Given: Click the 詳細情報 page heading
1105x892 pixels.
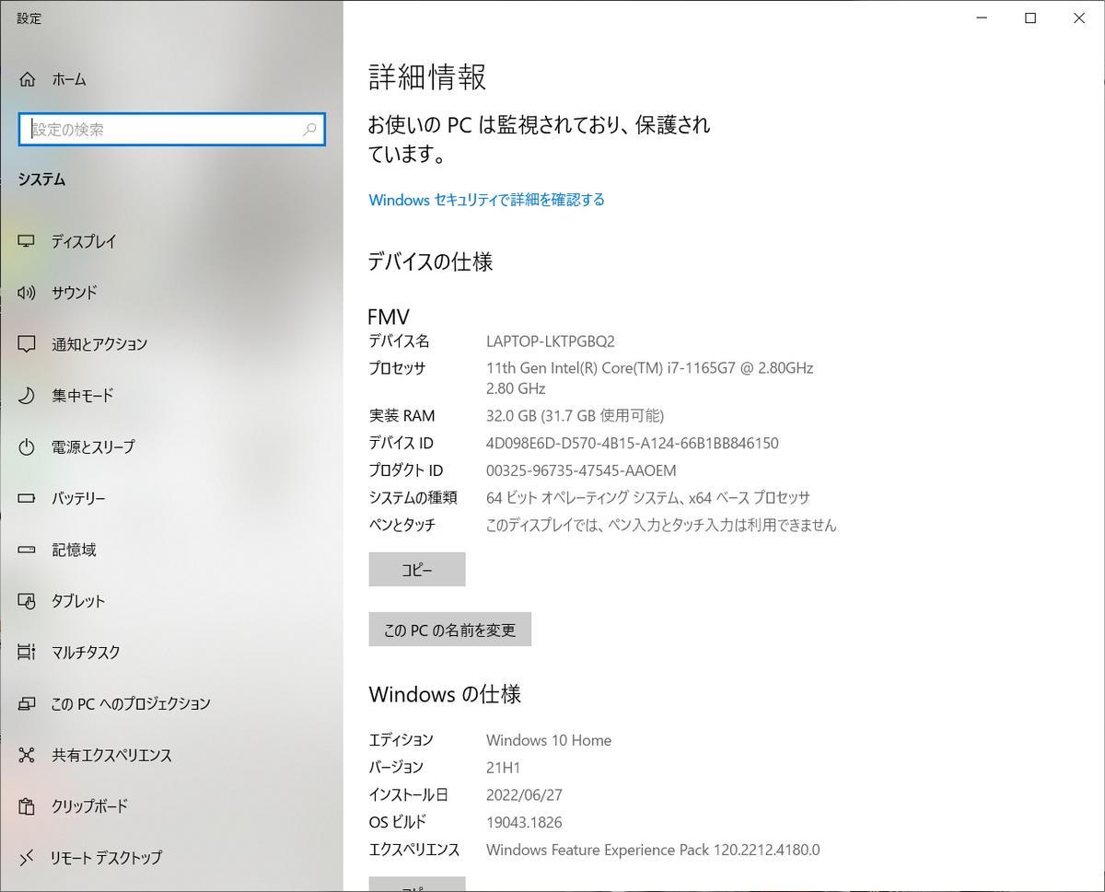Looking at the screenshot, I should (427, 77).
